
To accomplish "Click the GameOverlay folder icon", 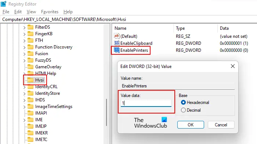I will click(x=30, y=67).
